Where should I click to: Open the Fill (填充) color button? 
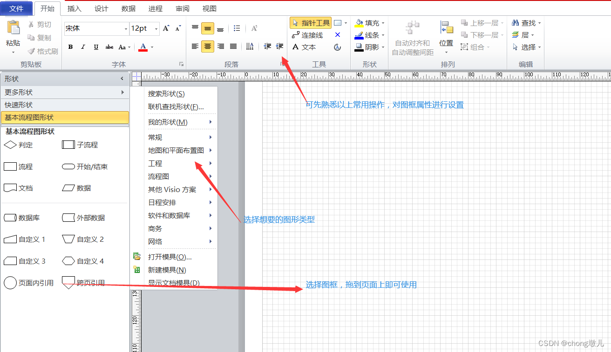click(x=369, y=23)
